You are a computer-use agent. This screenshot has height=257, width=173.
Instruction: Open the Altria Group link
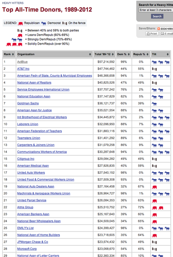(x=25, y=207)
